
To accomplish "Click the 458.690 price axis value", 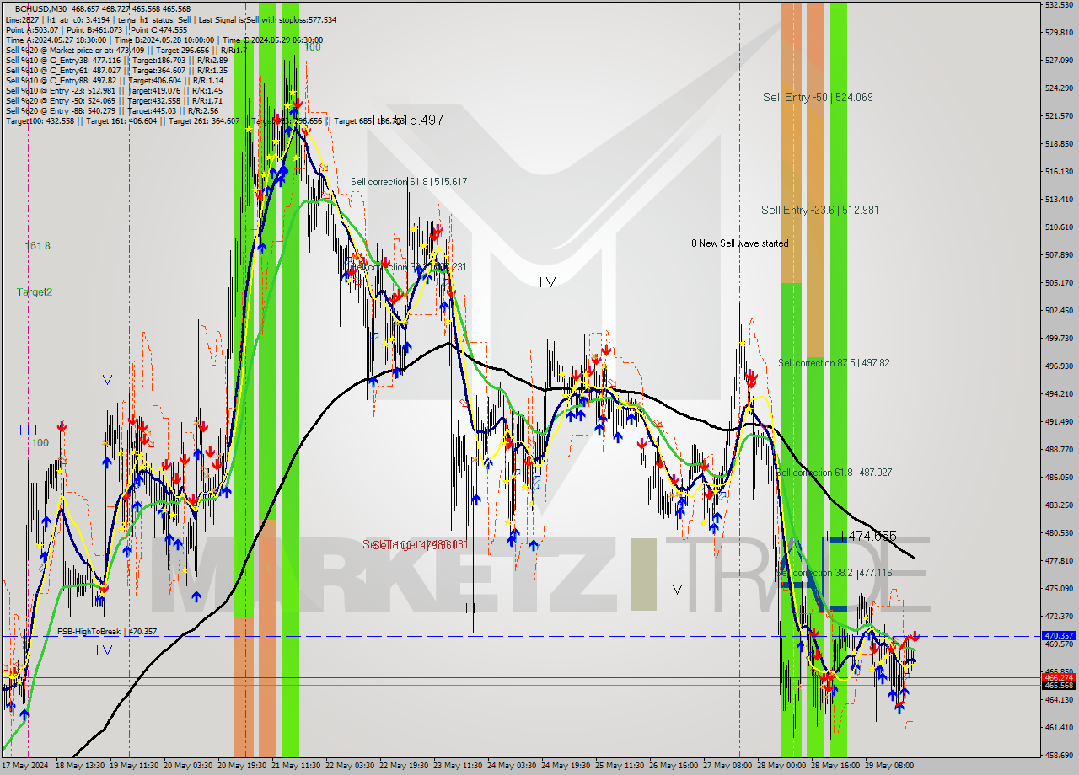I will 1058,755.
